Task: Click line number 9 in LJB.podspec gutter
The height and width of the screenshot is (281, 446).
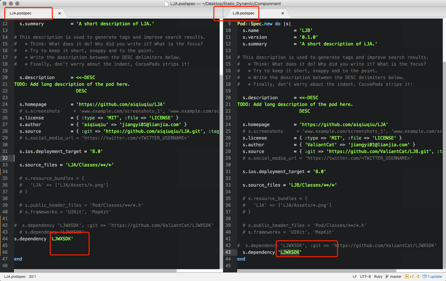Action: (229, 24)
